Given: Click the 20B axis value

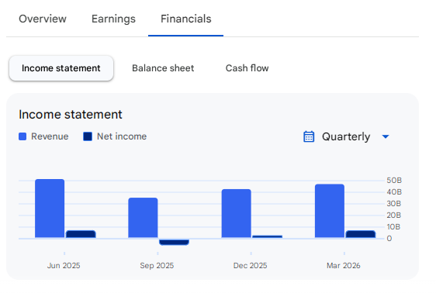Looking at the screenshot, I should 394,215.
